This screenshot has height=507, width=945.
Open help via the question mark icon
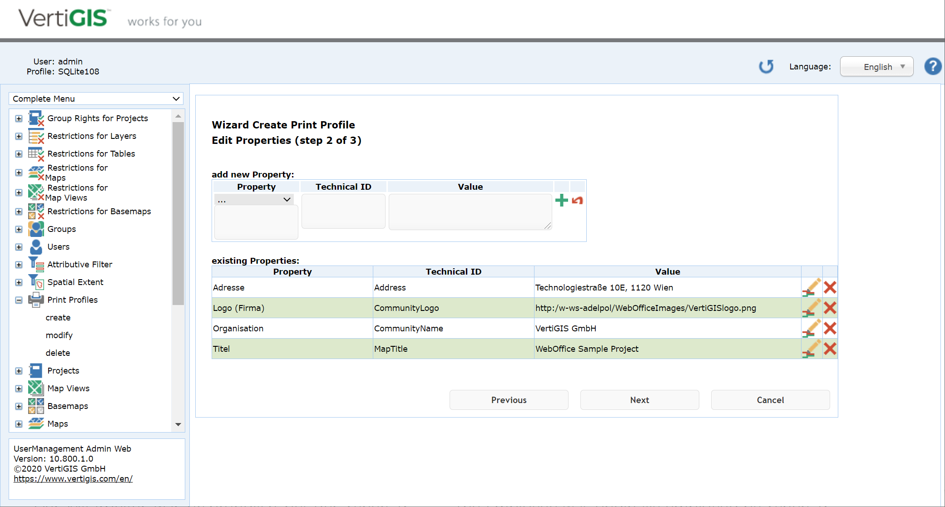tap(933, 66)
